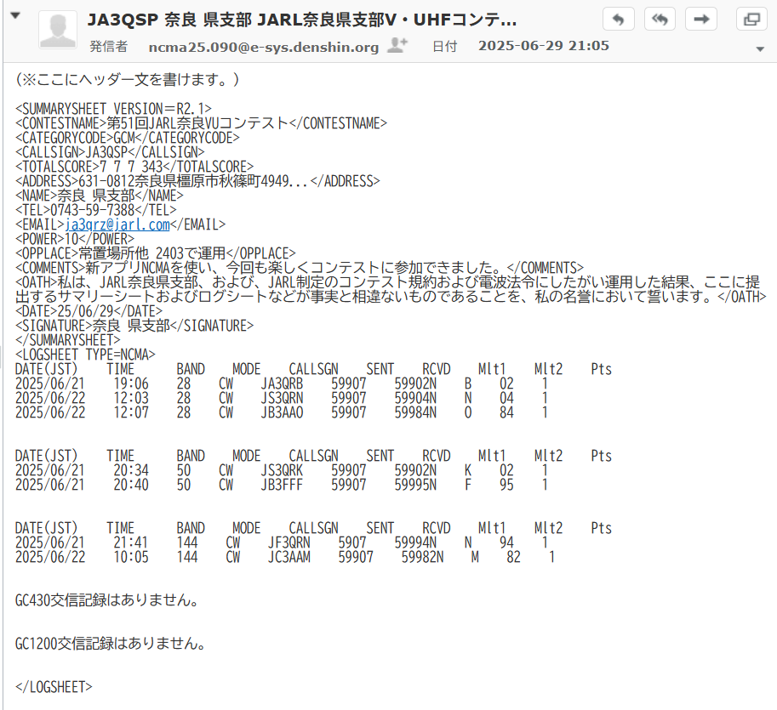777x710 pixels.
Task: Click the 日付 date label
Action: point(444,47)
